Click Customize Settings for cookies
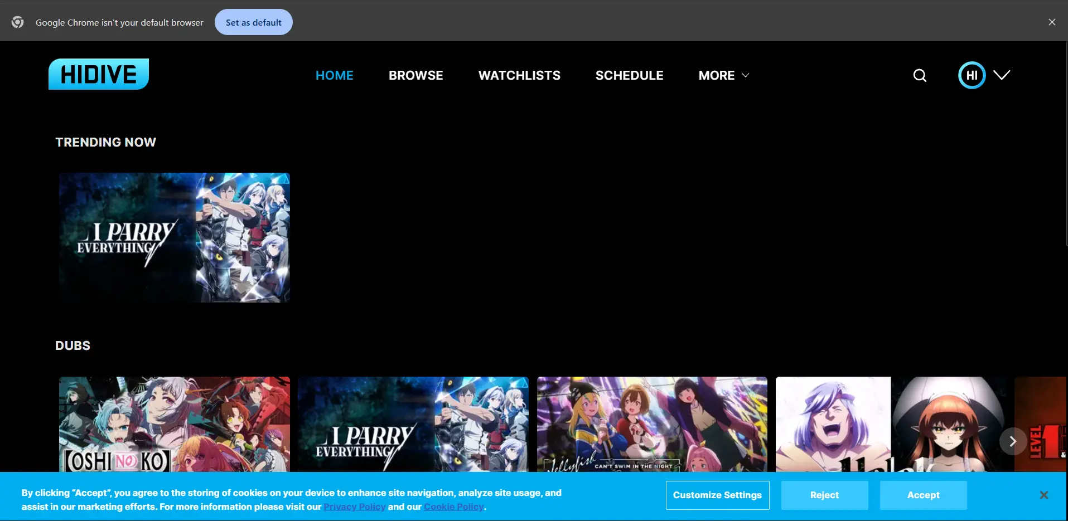The height and width of the screenshot is (521, 1068). 717,495
